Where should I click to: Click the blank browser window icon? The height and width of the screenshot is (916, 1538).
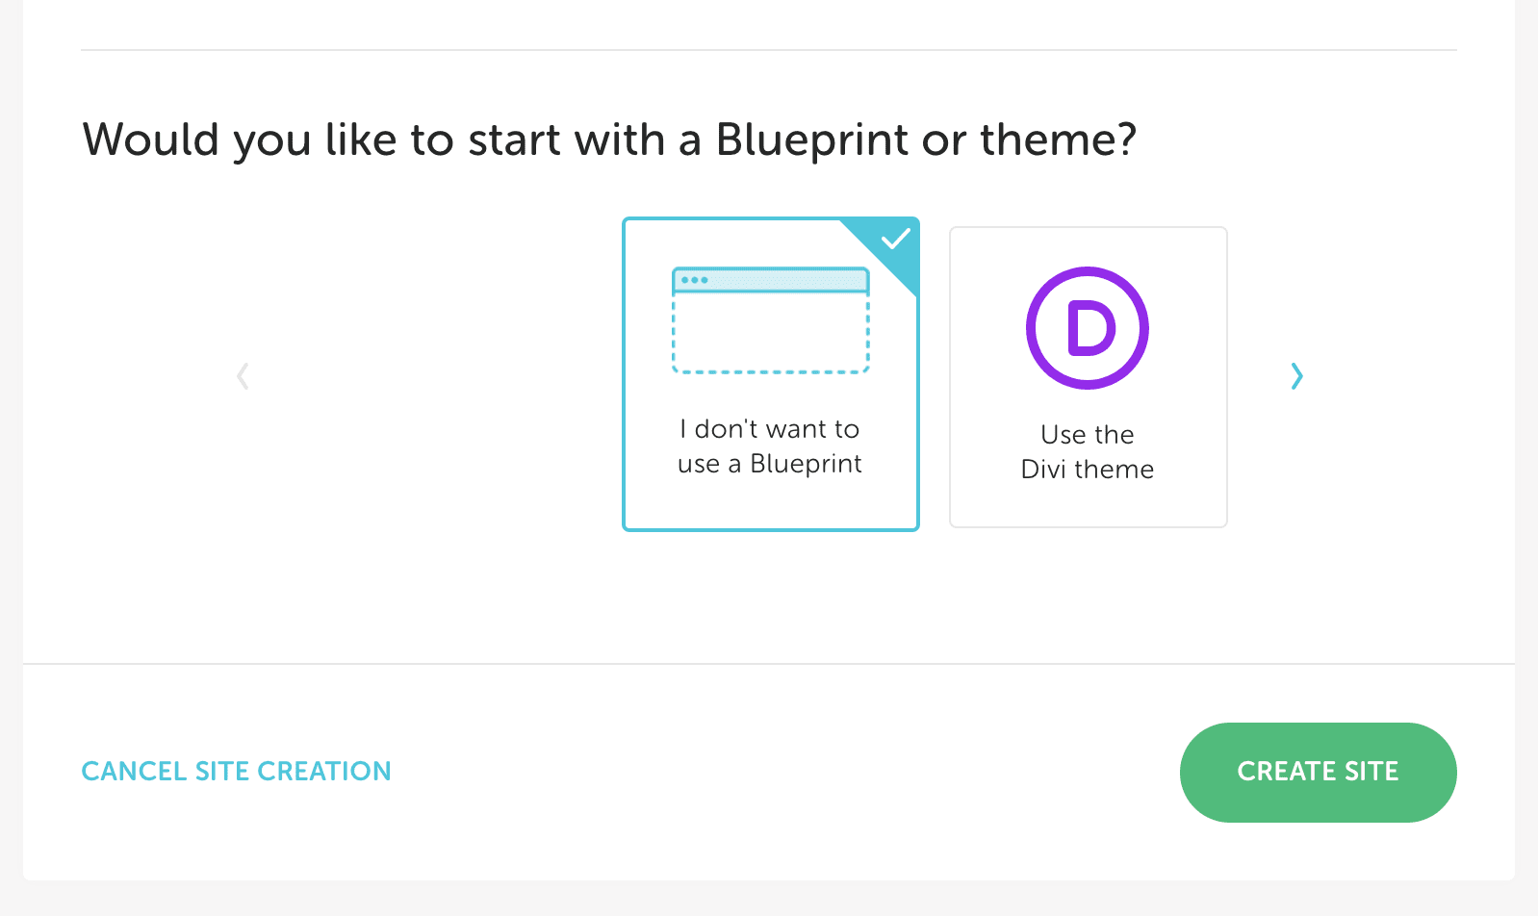pyautogui.click(x=770, y=320)
